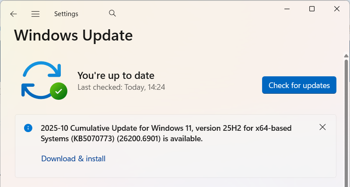
Task: Click the blue info icon in update notice
Action: pos(28,128)
